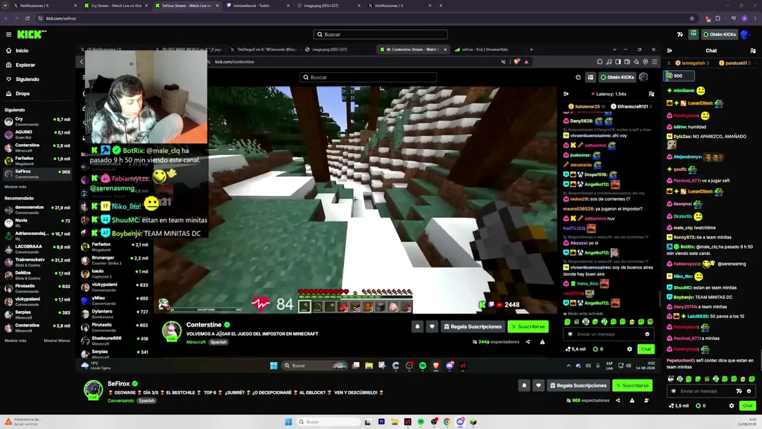The width and height of the screenshot is (762, 429).
Task: Open the Chrome profile A avatar
Action: (744, 18)
